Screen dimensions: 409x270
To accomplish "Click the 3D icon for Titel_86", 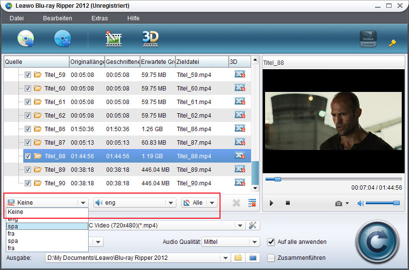I will point(240,129).
